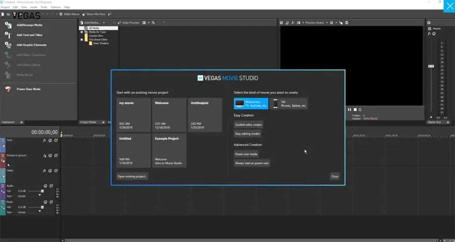Click the overlays grid icon in preview
Viewport: 455px width, 242px height.
pyautogui.click(x=332, y=23)
